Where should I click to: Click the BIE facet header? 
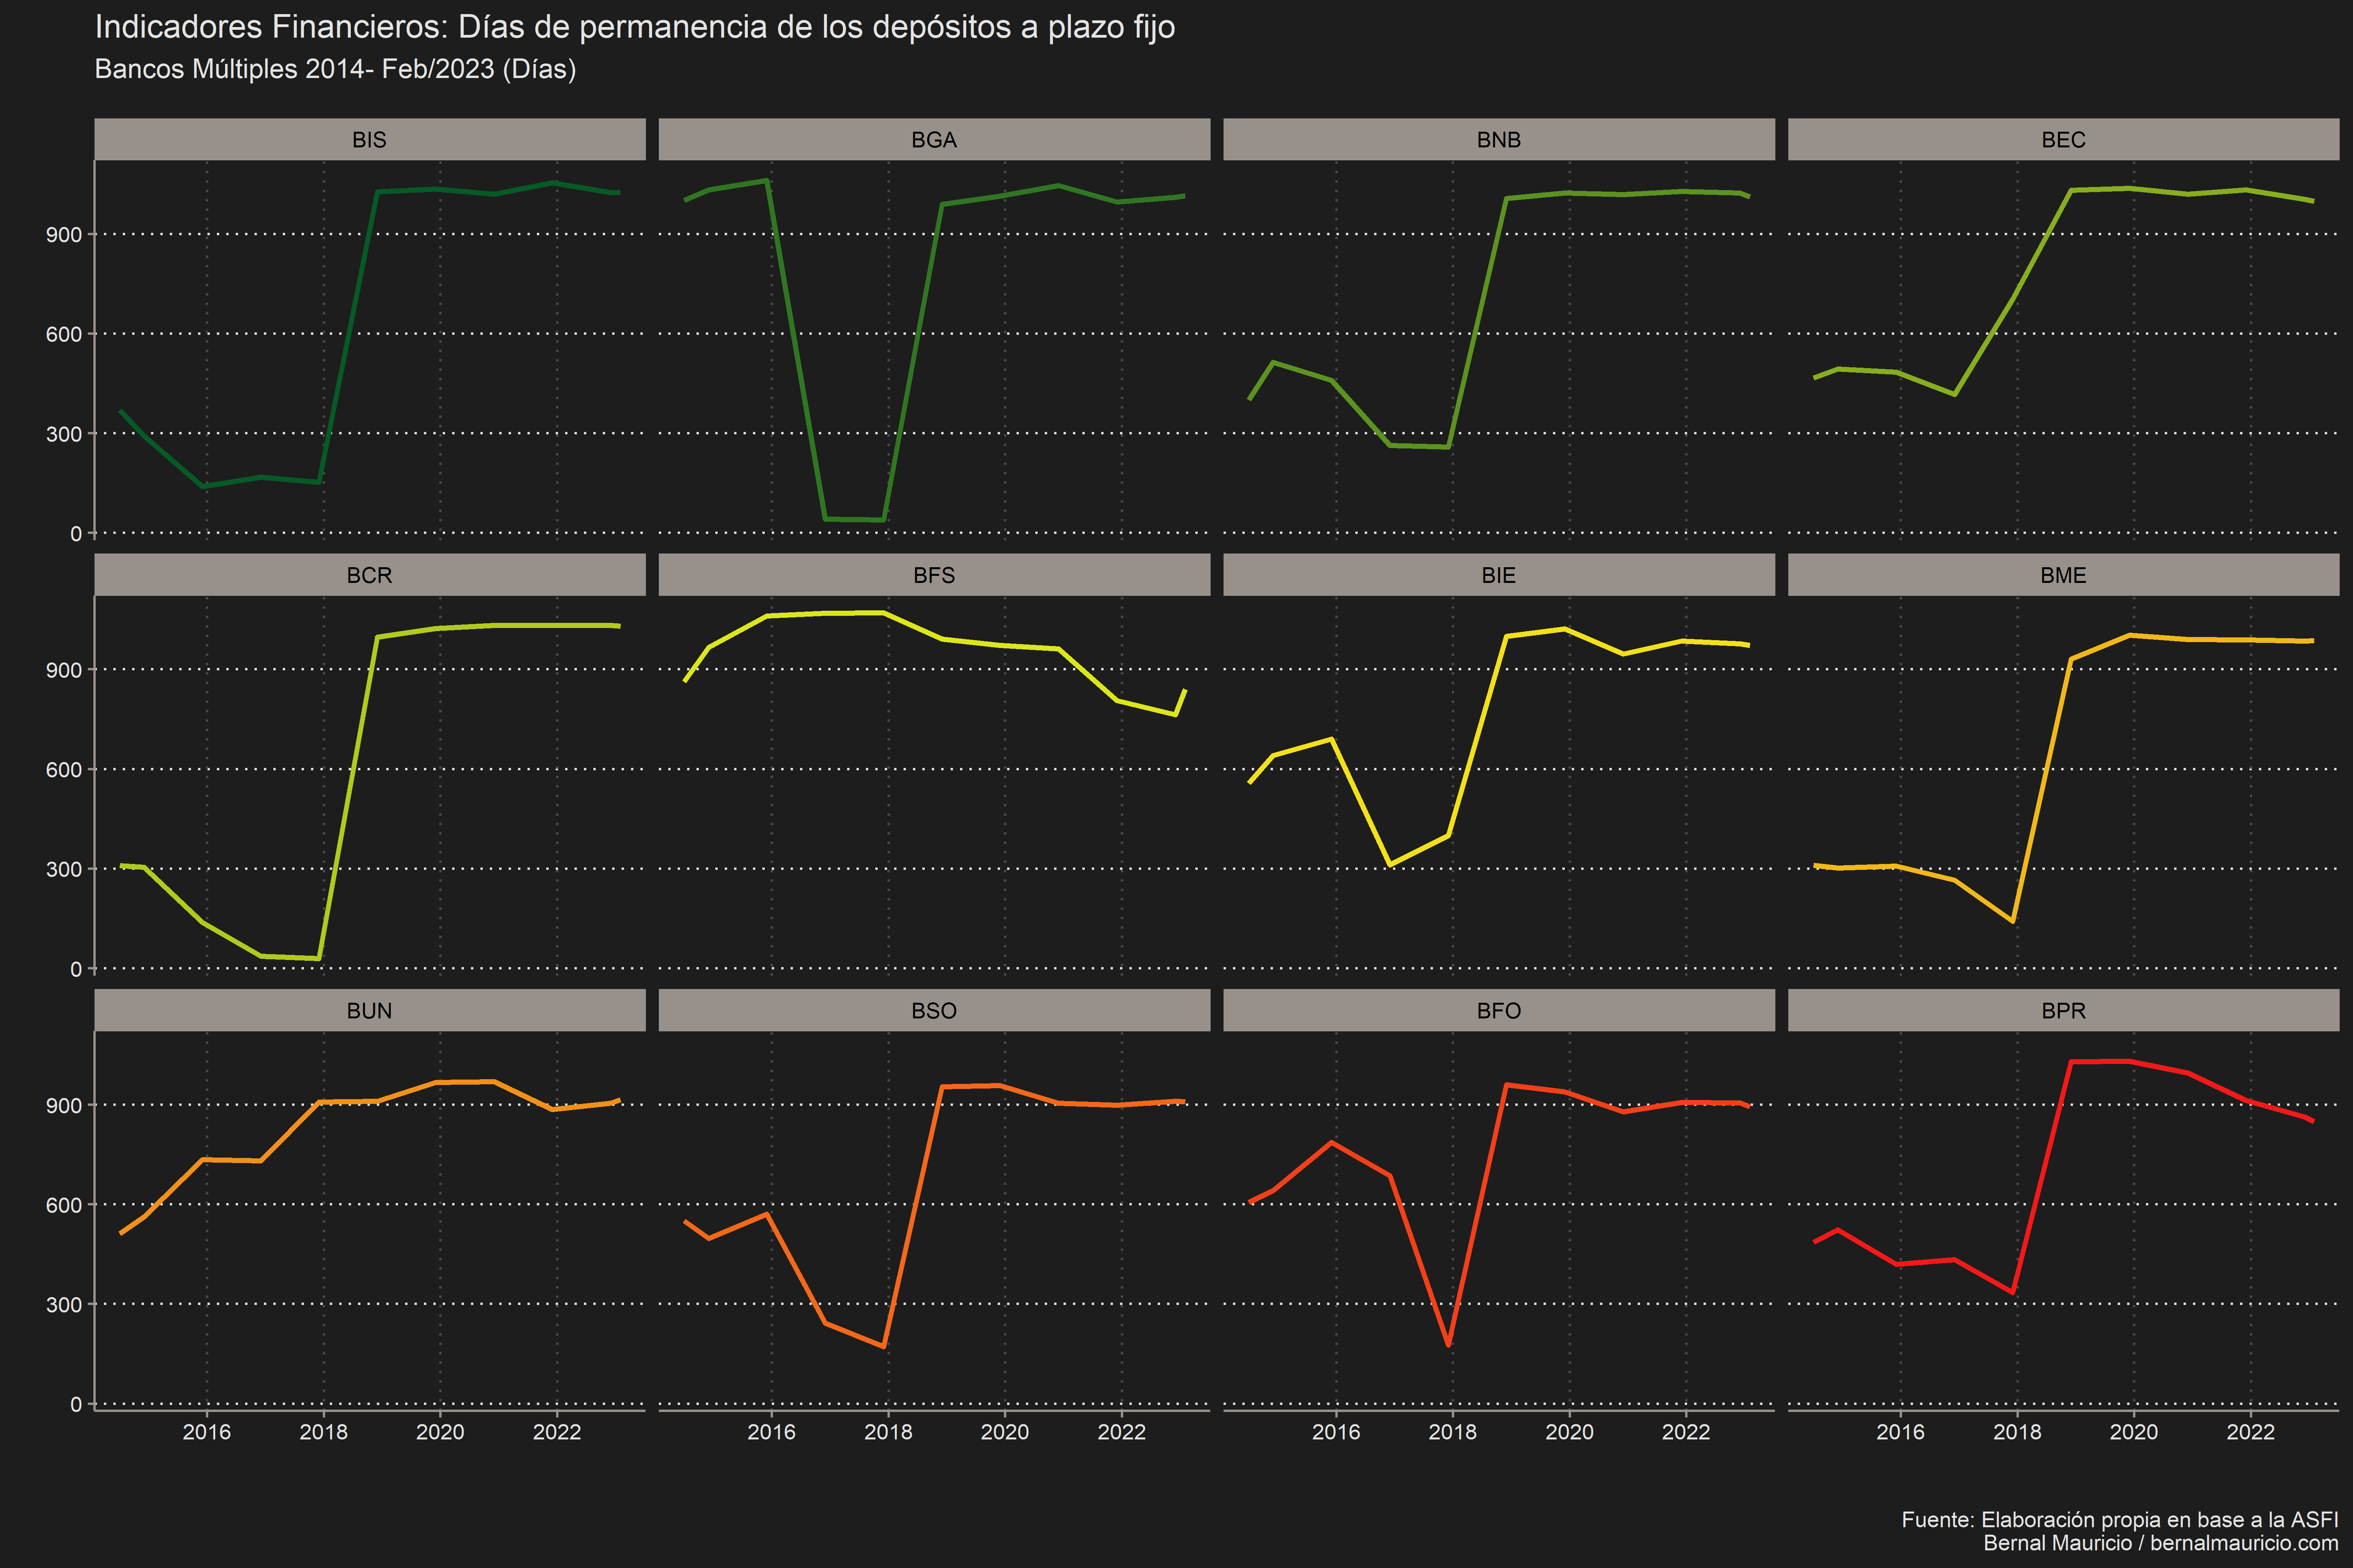tap(1498, 575)
